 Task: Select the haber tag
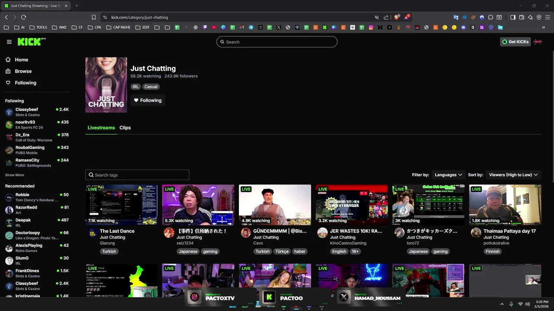pos(300,251)
